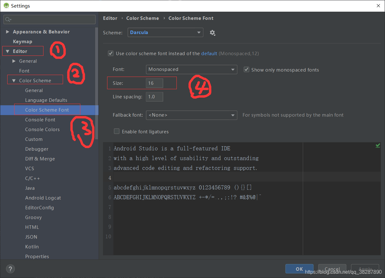Click the Android Studio icon in title bar

coord(6,6)
